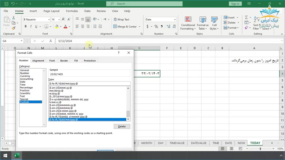
Task: Open Cell Styles gallery
Action: pyautogui.click(x=214, y=23)
